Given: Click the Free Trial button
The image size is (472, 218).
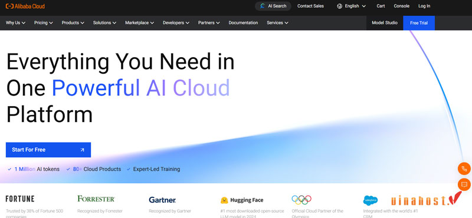Looking at the screenshot, I should pyautogui.click(x=419, y=23).
